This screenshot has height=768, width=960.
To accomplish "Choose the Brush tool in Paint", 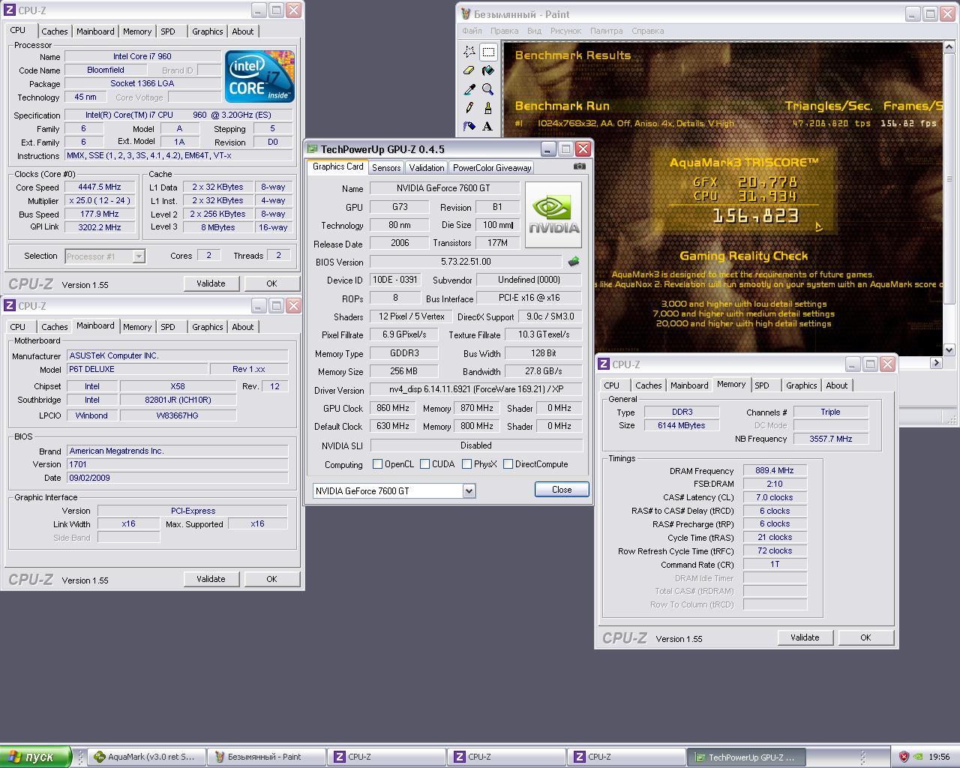I will 488,108.
